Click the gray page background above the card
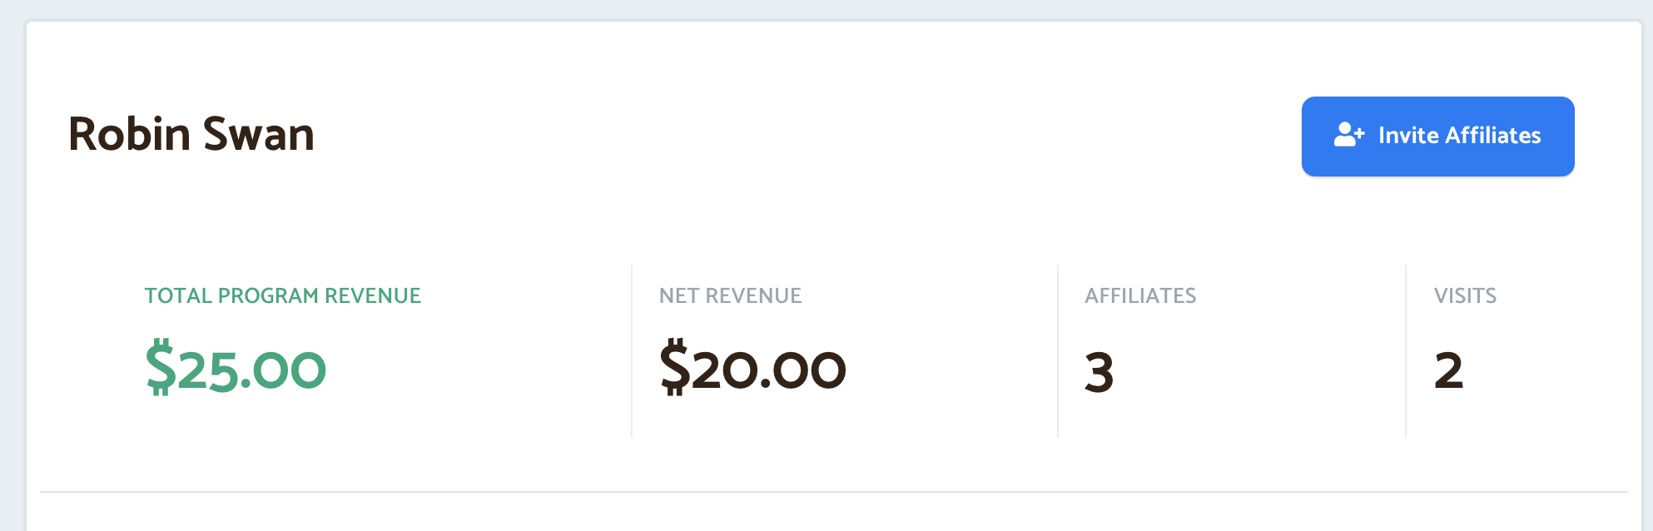This screenshot has height=531, width=1653. coord(832,9)
